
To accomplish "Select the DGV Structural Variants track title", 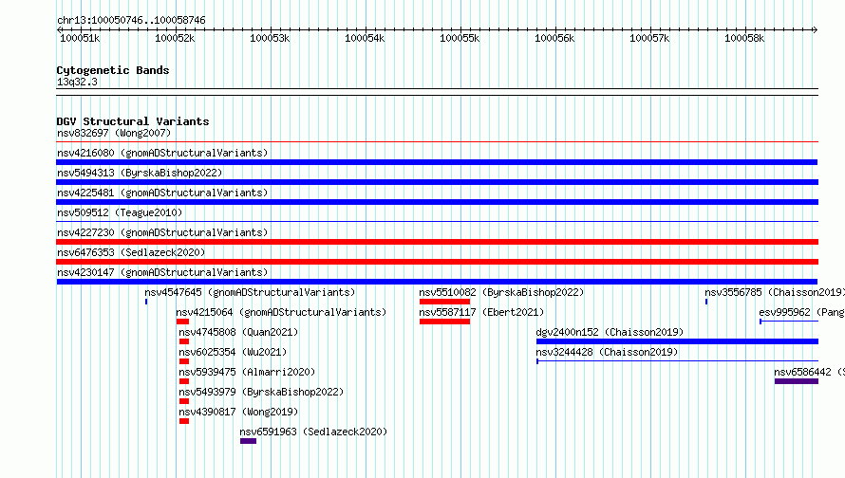I will click(x=133, y=121).
